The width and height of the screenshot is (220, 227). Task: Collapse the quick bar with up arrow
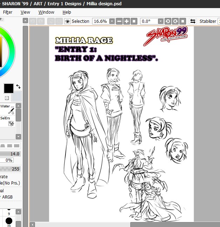25,21
